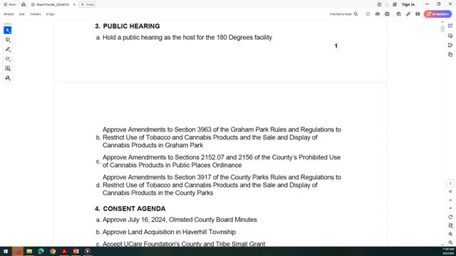456x256 pixels.
Task: Select the Fill and sign stamp tool
Action: 8,78
